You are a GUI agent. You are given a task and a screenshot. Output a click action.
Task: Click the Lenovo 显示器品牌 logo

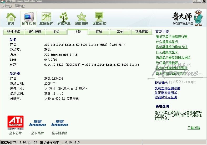60,123
